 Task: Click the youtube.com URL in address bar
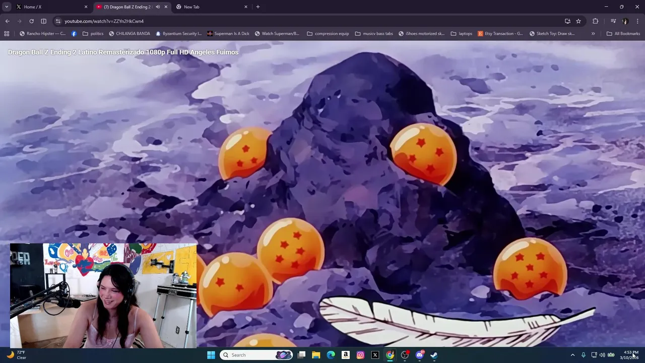point(104,21)
